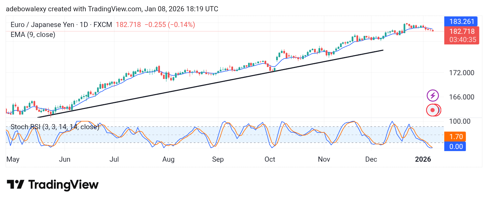Select the black ascending trendline
The image size is (488, 202).
tap(210, 84)
